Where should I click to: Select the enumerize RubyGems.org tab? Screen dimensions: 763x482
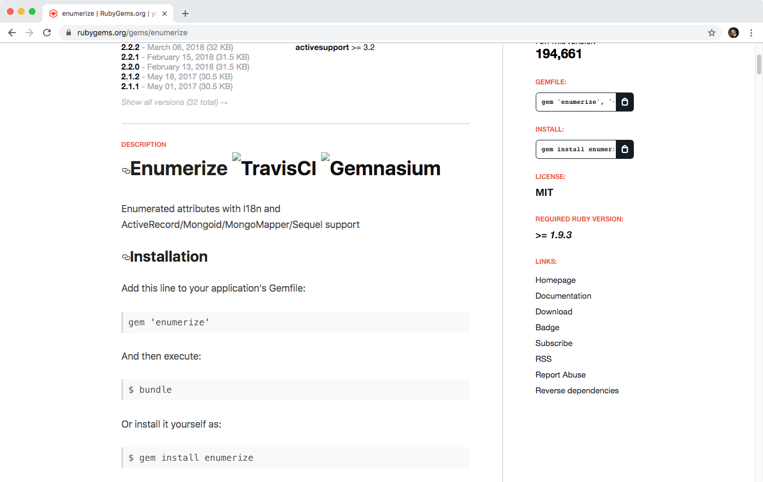point(108,14)
